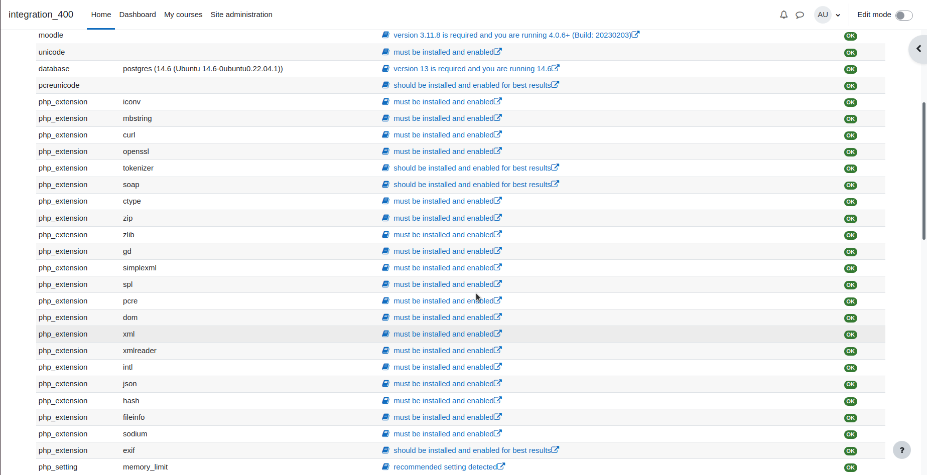Click the external link icon in spl row
The width and height of the screenshot is (927, 475).
[497, 284]
